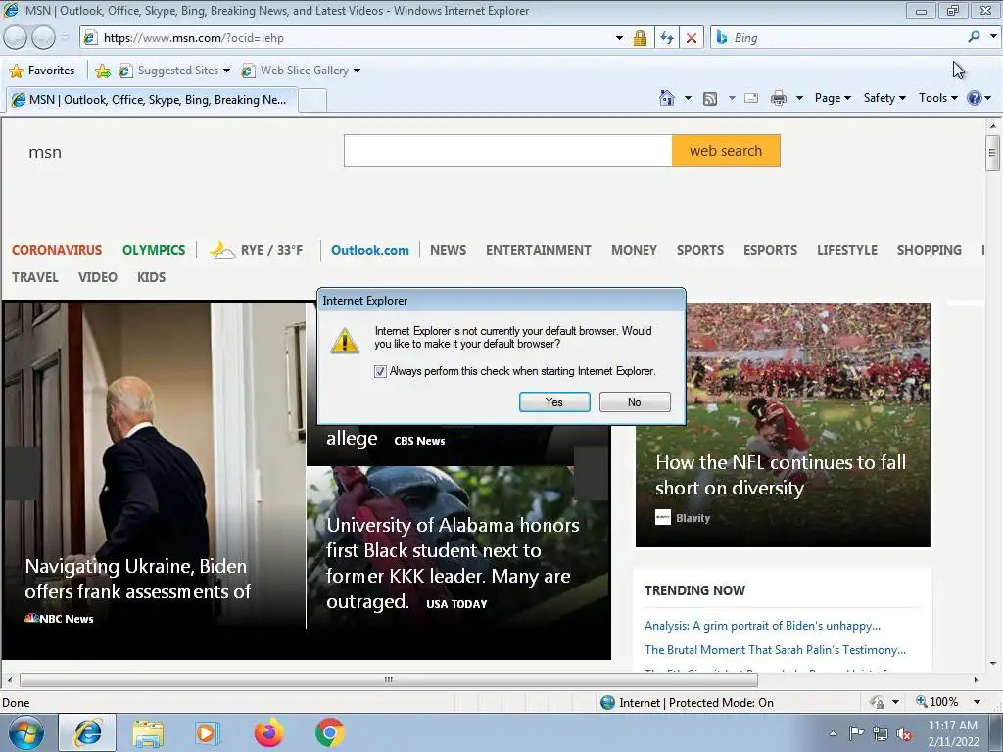Open the Safety menu
The height and width of the screenshot is (752, 1003).
coord(884,98)
